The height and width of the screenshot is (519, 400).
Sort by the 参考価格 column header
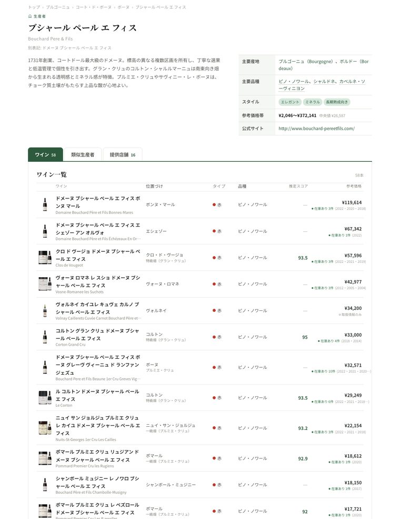pyautogui.click(x=354, y=186)
